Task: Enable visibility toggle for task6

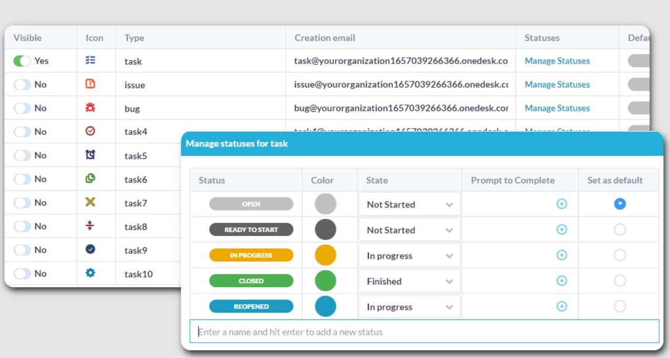Action: [x=22, y=179]
